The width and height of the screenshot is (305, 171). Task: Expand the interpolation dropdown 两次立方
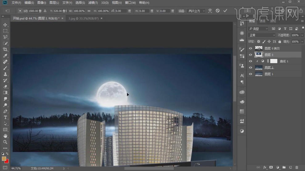click(196, 11)
